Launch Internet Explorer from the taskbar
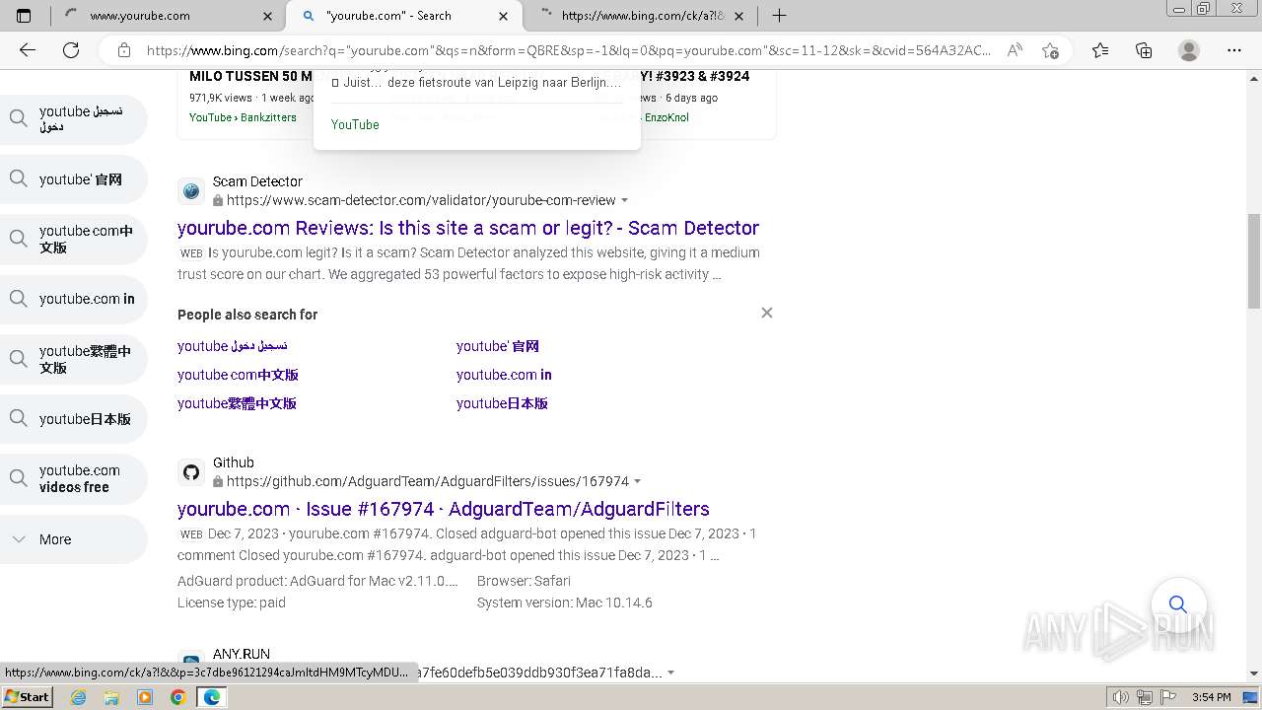Image resolution: width=1262 pixels, height=710 pixels. coord(78,697)
